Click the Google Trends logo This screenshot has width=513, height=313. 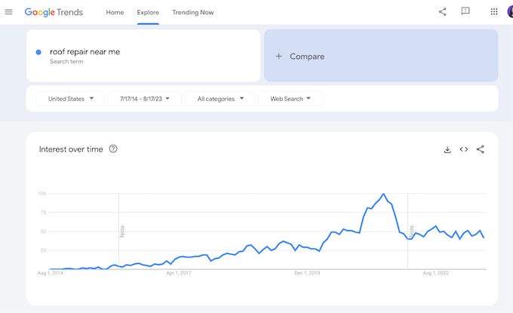click(54, 13)
